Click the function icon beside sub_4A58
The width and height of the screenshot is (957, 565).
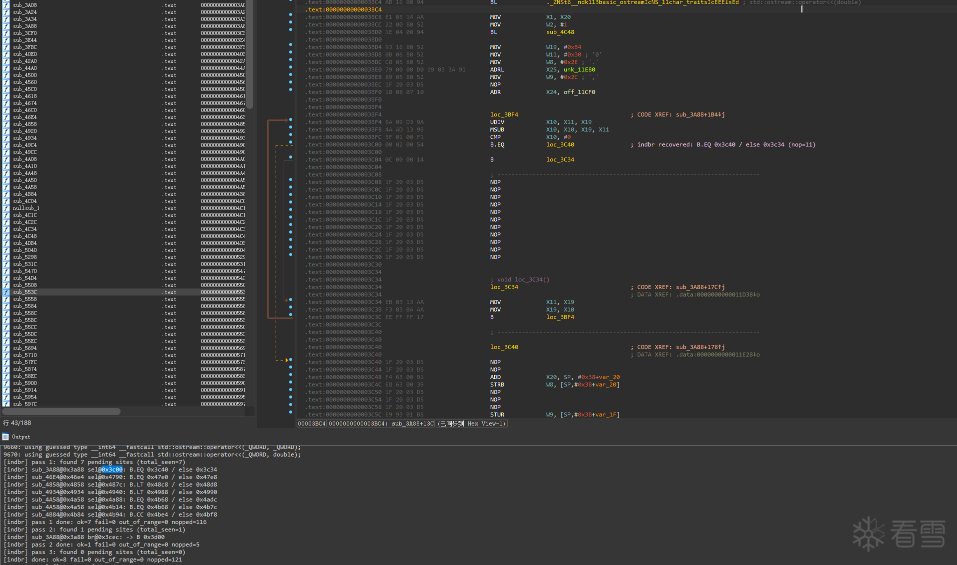pos(7,187)
